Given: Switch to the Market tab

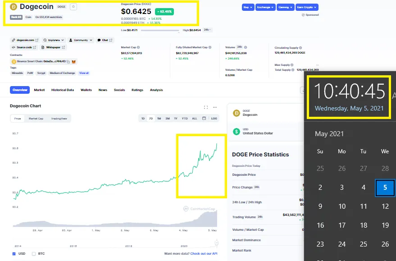Looking at the screenshot, I should click(x=39, y=90).
